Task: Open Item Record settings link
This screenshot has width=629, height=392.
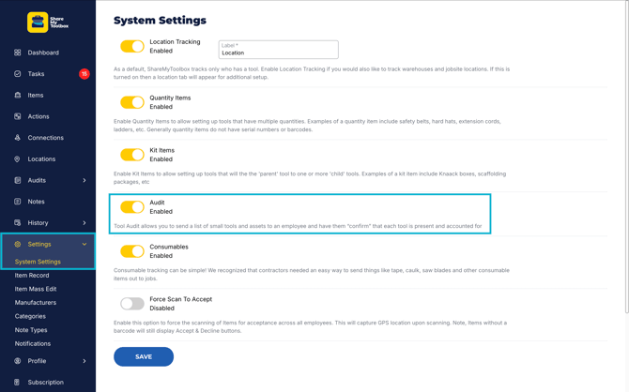Action: point(32,276)
